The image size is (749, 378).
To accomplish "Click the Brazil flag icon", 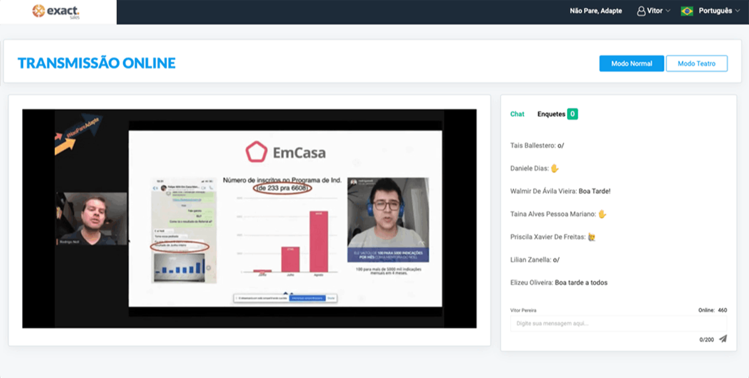I will coord(687,11).
